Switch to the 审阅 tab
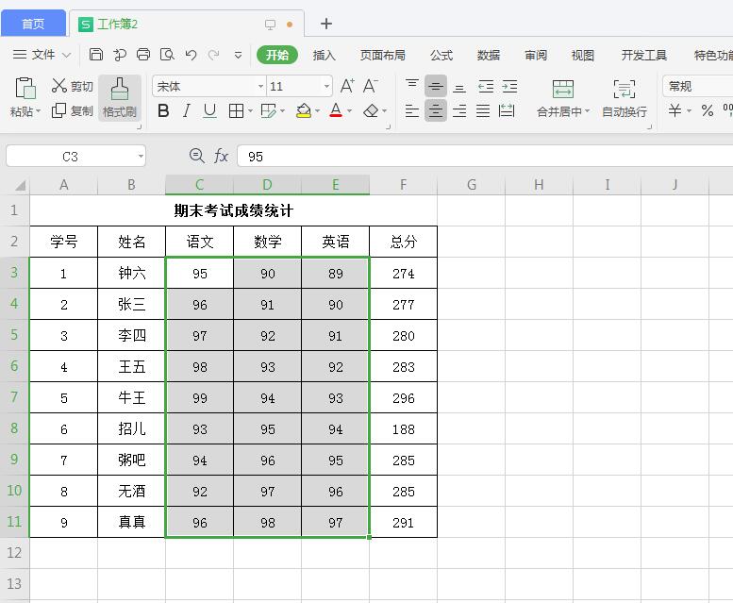 [536, 55]
